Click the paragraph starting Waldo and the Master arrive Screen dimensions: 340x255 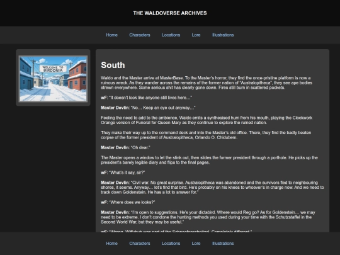207,82
